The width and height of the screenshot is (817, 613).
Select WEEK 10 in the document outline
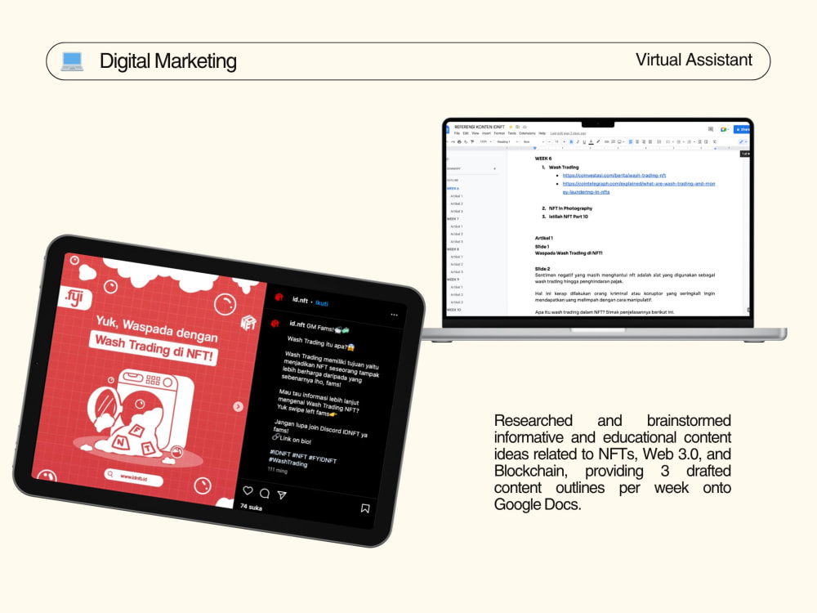click(x=453, y=310)
